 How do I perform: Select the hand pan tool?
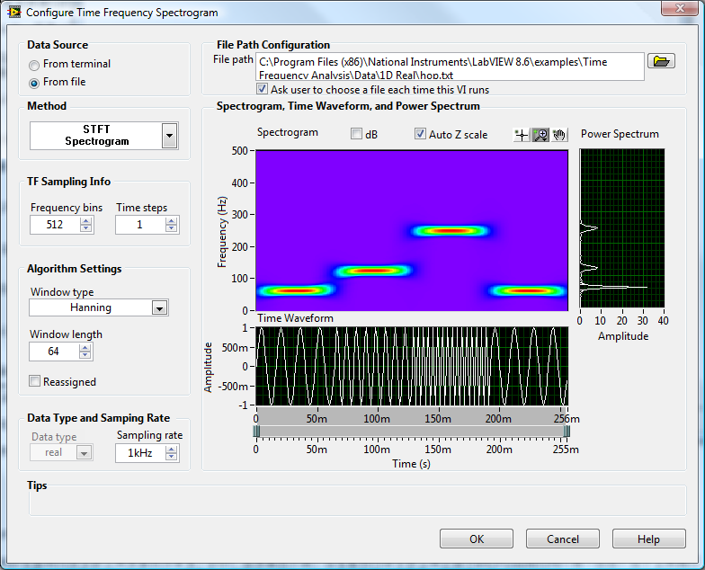[x=559, y=135]
